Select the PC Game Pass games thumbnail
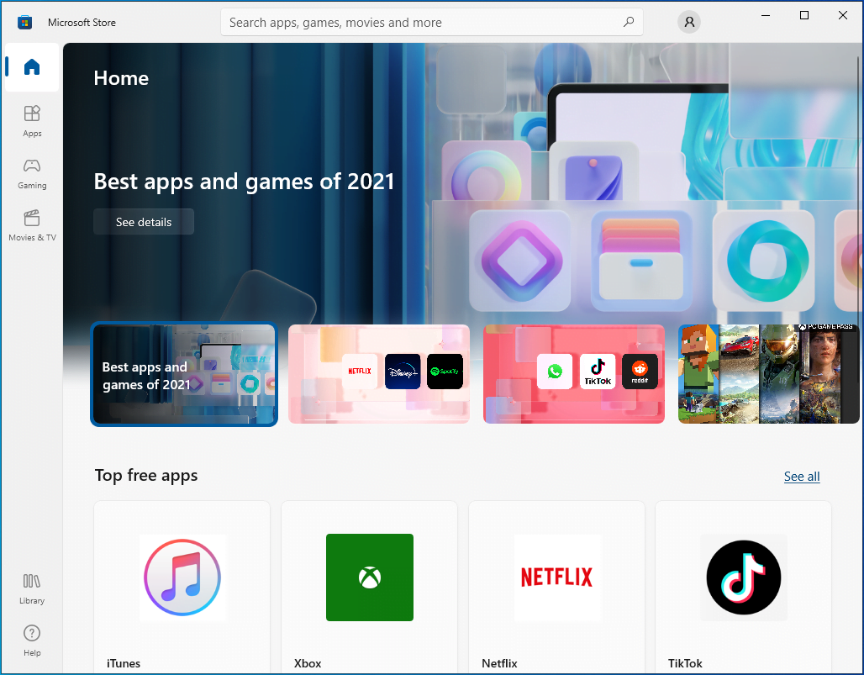The image size is (864, 675). coord(769,374)
